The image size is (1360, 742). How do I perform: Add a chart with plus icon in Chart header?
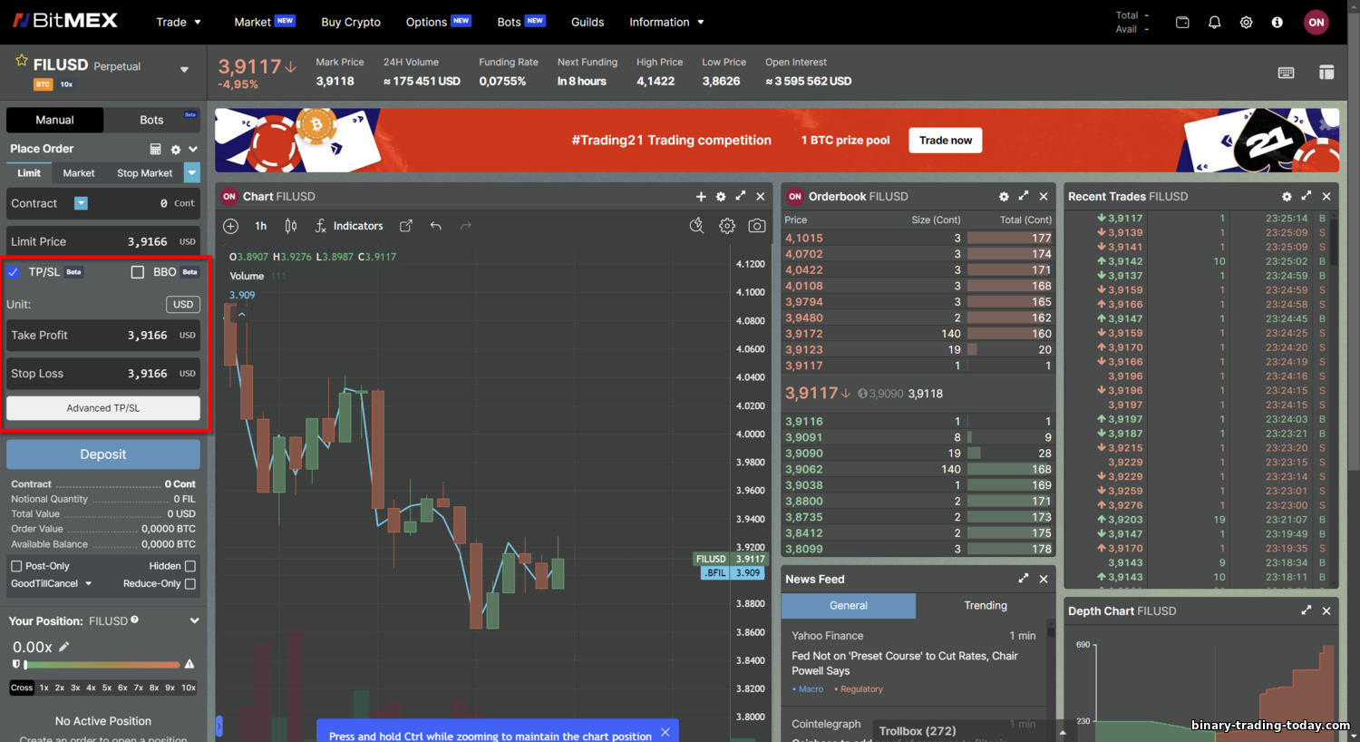pos(701,197)
